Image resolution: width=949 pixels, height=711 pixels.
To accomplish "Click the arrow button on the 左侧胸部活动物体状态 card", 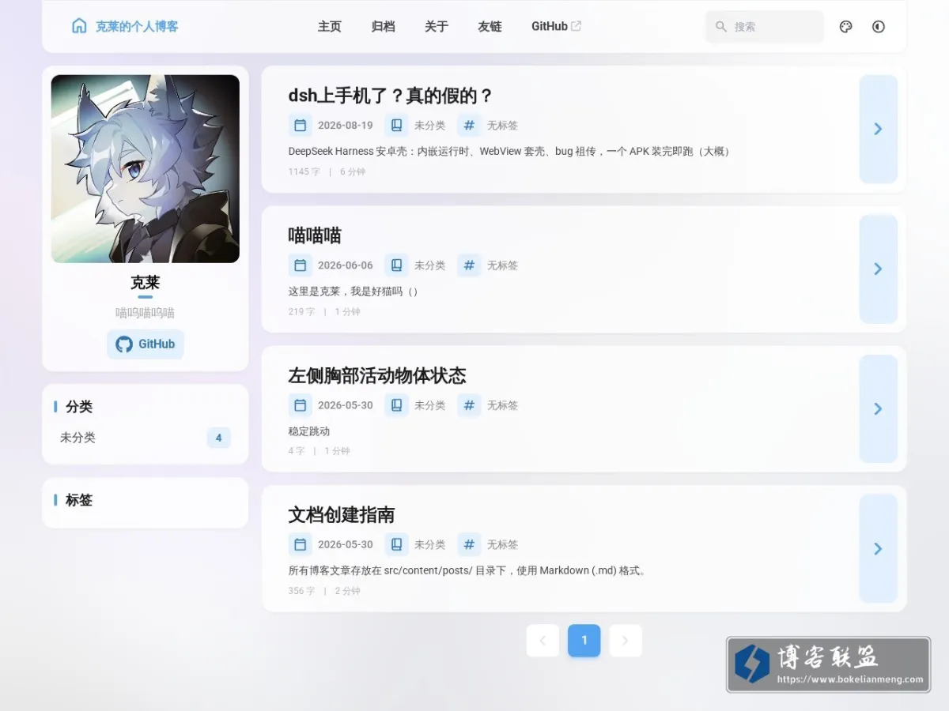I will coord(879,408).
